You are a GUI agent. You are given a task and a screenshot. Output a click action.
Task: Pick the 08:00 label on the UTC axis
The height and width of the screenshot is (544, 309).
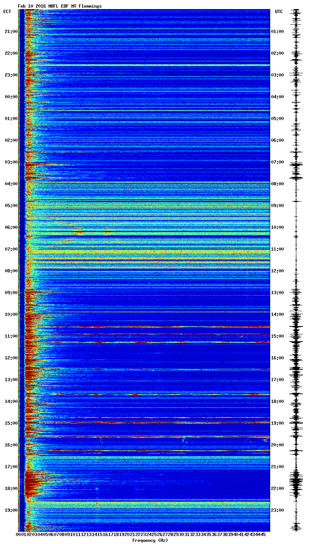tap(277, 184)
